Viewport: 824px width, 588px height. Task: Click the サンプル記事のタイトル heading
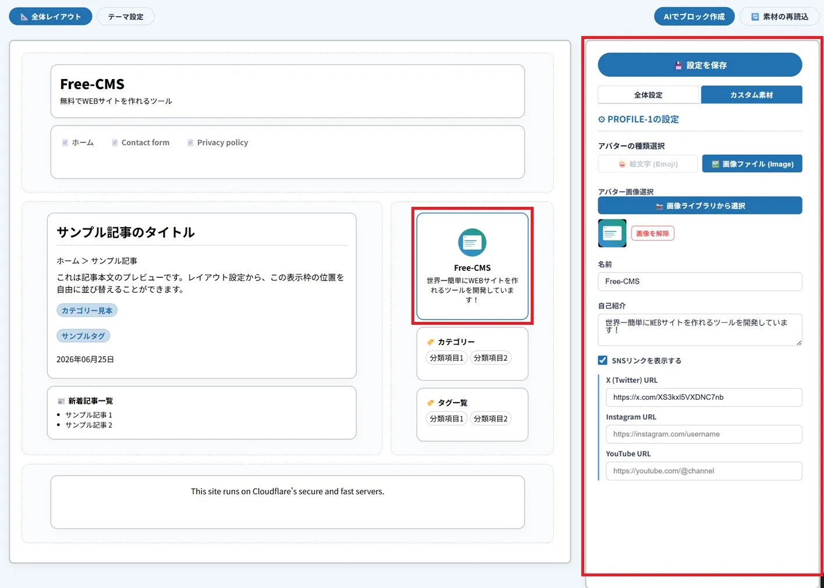click(x=126, y=232)
